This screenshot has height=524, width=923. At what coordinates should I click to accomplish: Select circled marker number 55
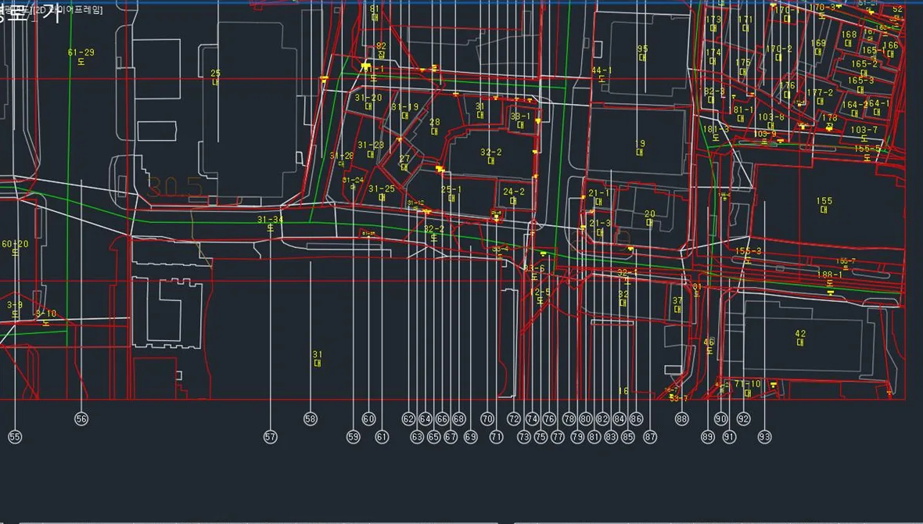click(15, 437)
